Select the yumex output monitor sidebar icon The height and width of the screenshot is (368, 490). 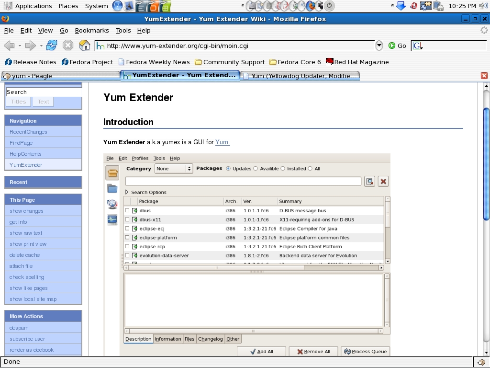pyautogui.click(x=112, y=219)
